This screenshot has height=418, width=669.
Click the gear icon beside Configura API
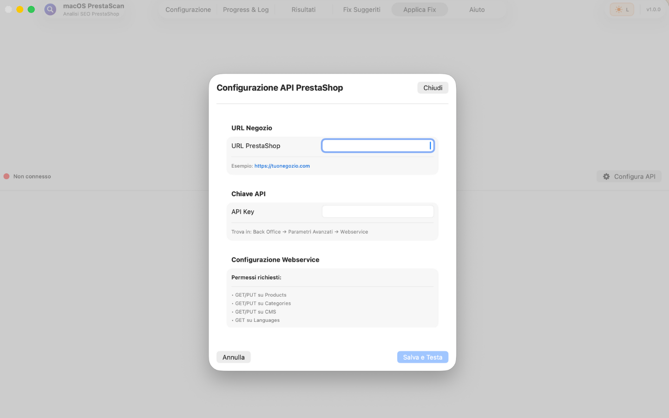coord(606,176)
